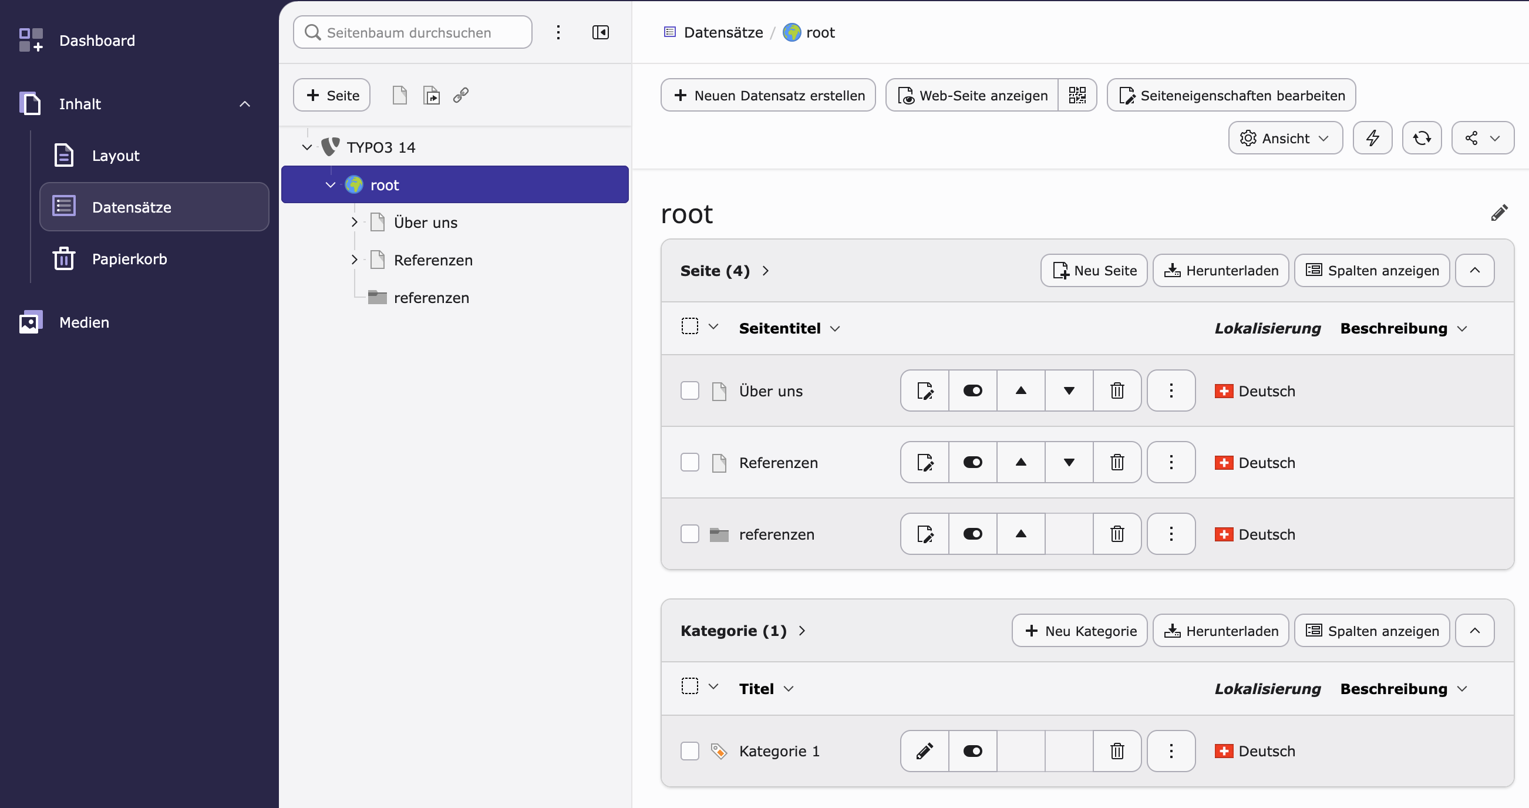Open Seiteneigenschaften bearbeiten
The width and height of the screenshot is (1529, 808).
tap(1231, 95)
